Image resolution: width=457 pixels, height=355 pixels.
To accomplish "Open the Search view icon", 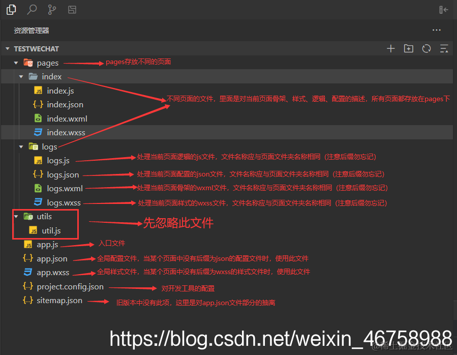I will [x=32, y=9].
